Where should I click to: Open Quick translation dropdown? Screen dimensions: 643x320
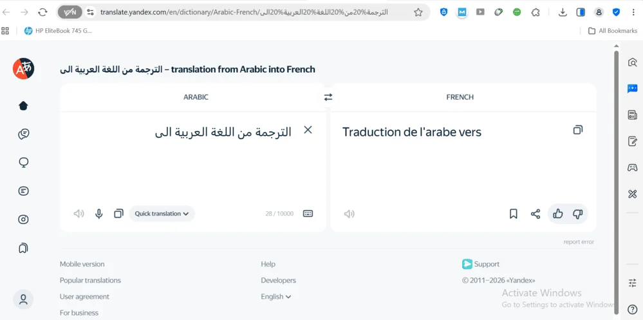[x=162, y=214]
